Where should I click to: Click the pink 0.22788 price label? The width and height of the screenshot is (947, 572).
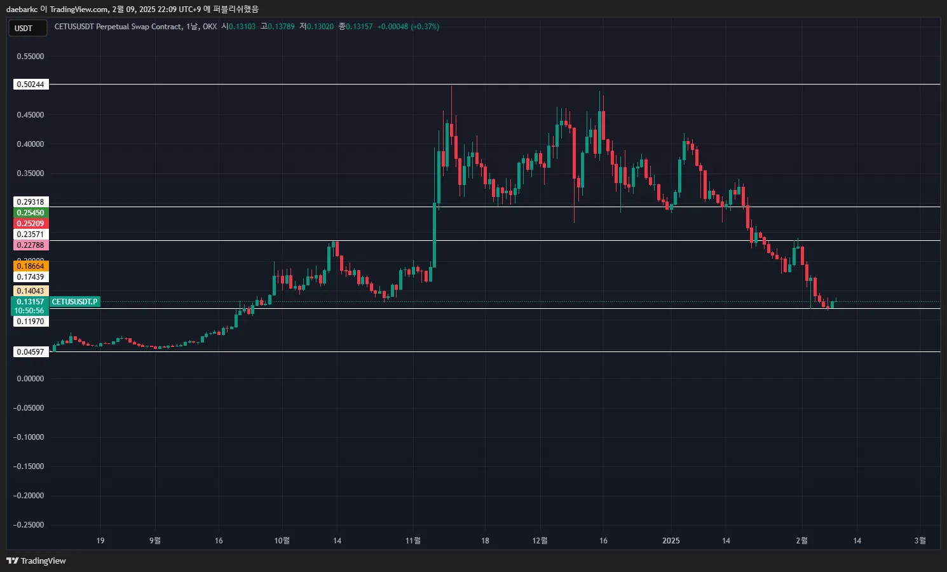click(x=31, y=245)
